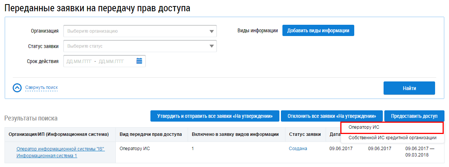Open the Информационная система 1 link
This screenshot has height=167, width=449.
(47, 156)
